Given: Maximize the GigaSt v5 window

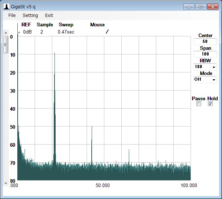Looking at the screenshot, I should pos(200,6).
